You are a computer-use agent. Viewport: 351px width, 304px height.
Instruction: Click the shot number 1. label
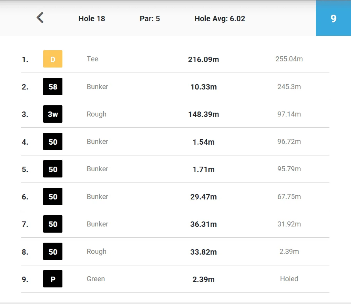point(25,60)
